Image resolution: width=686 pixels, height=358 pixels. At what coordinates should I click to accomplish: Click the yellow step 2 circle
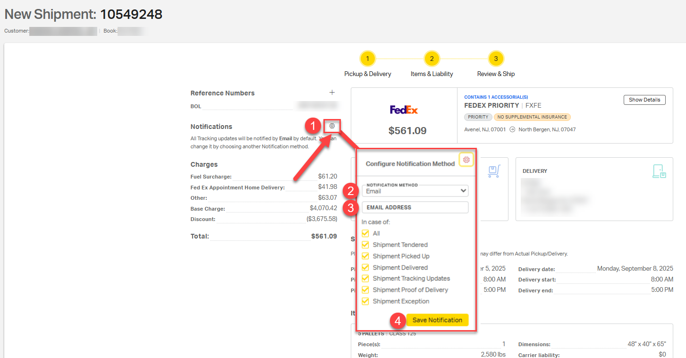click(432, 58)
